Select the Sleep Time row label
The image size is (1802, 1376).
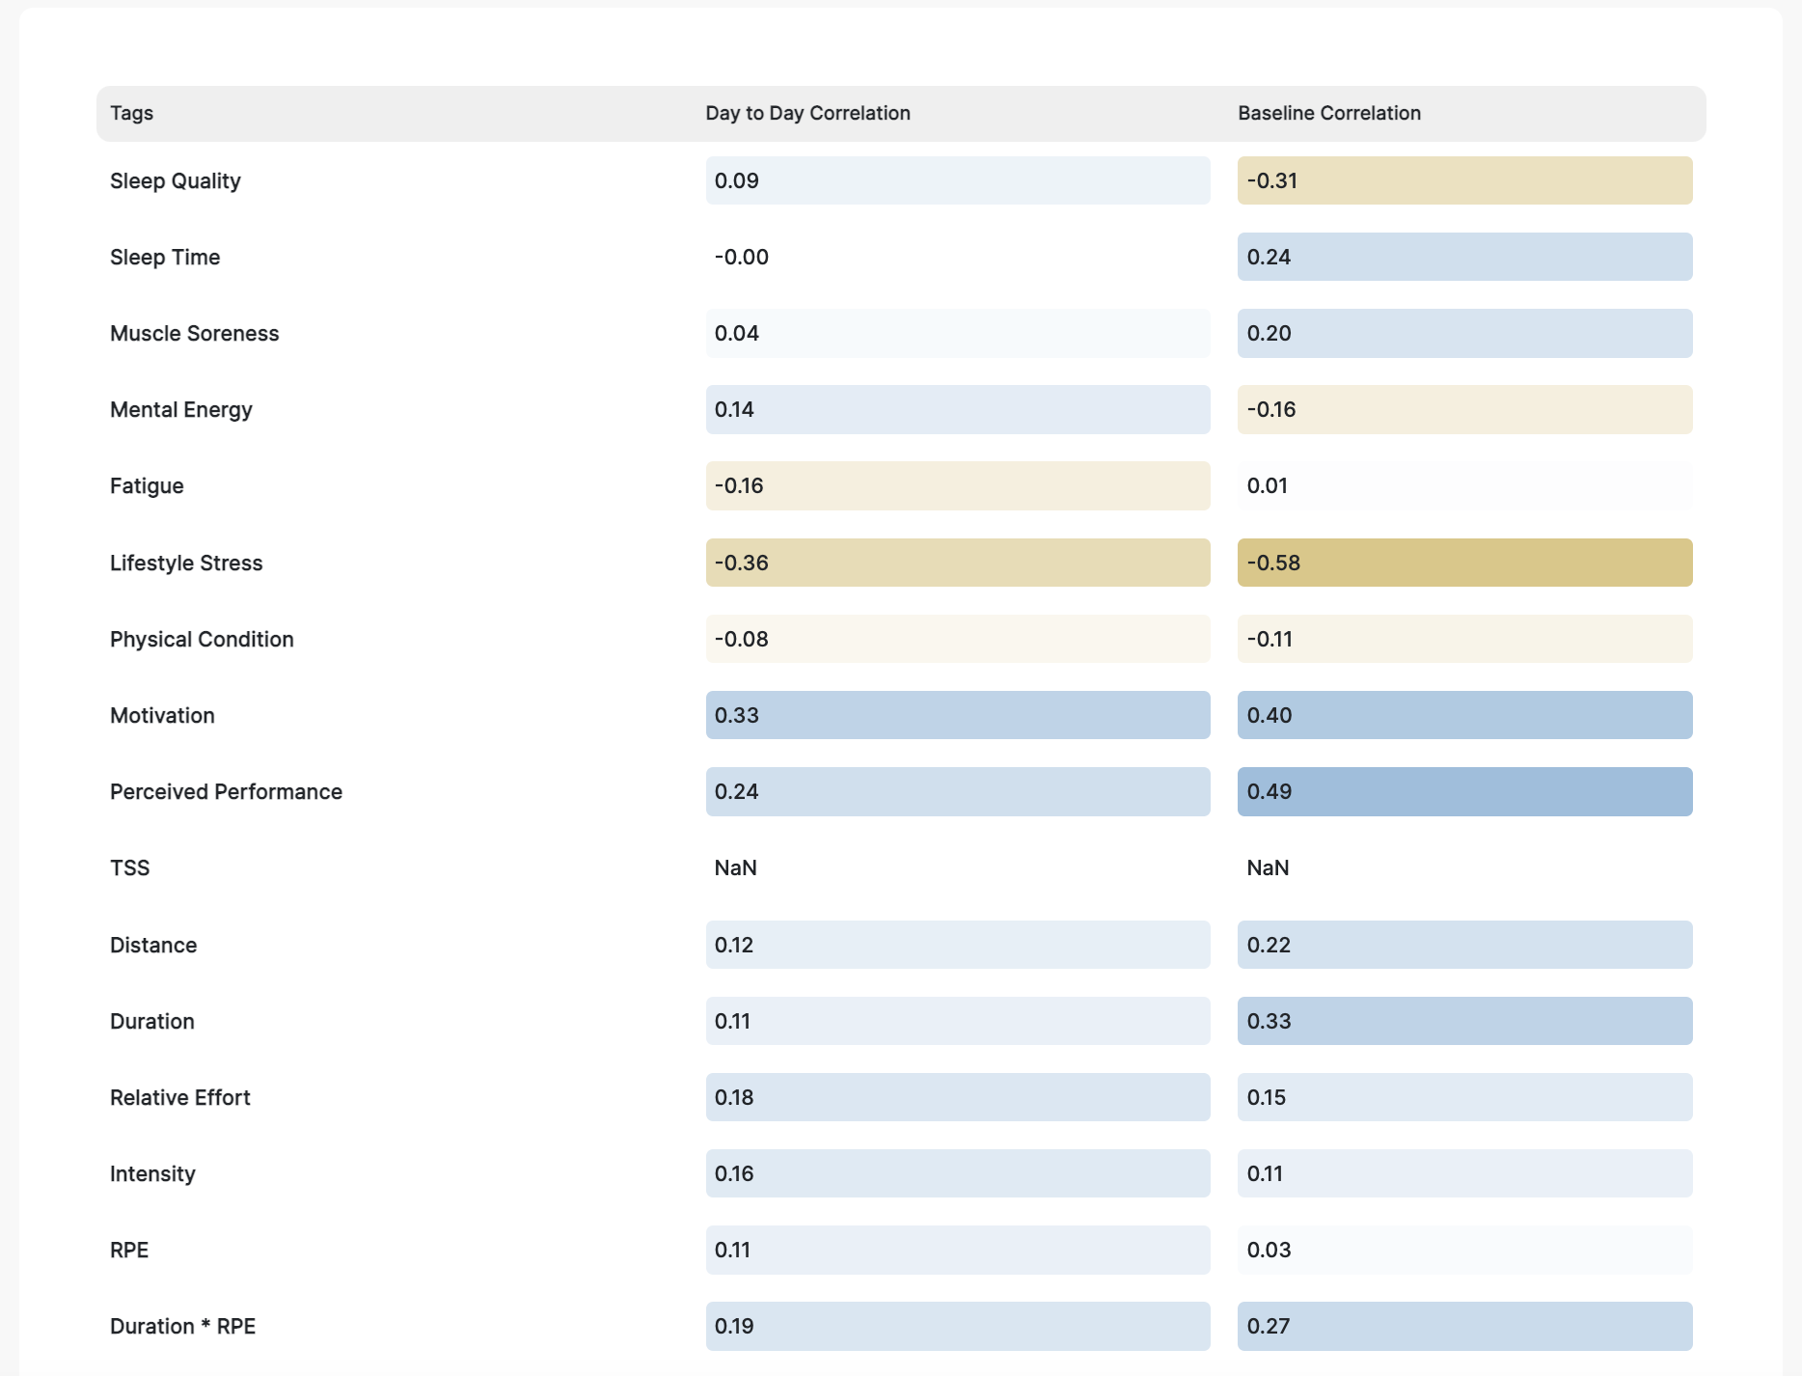point(164,257)
